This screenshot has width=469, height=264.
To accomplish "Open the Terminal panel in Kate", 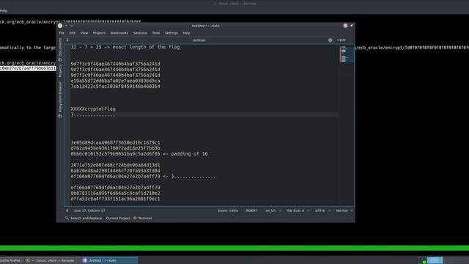I will (x=143, y=219).
